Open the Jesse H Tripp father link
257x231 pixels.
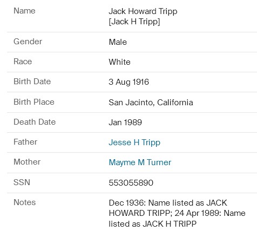tap(134, 142)
